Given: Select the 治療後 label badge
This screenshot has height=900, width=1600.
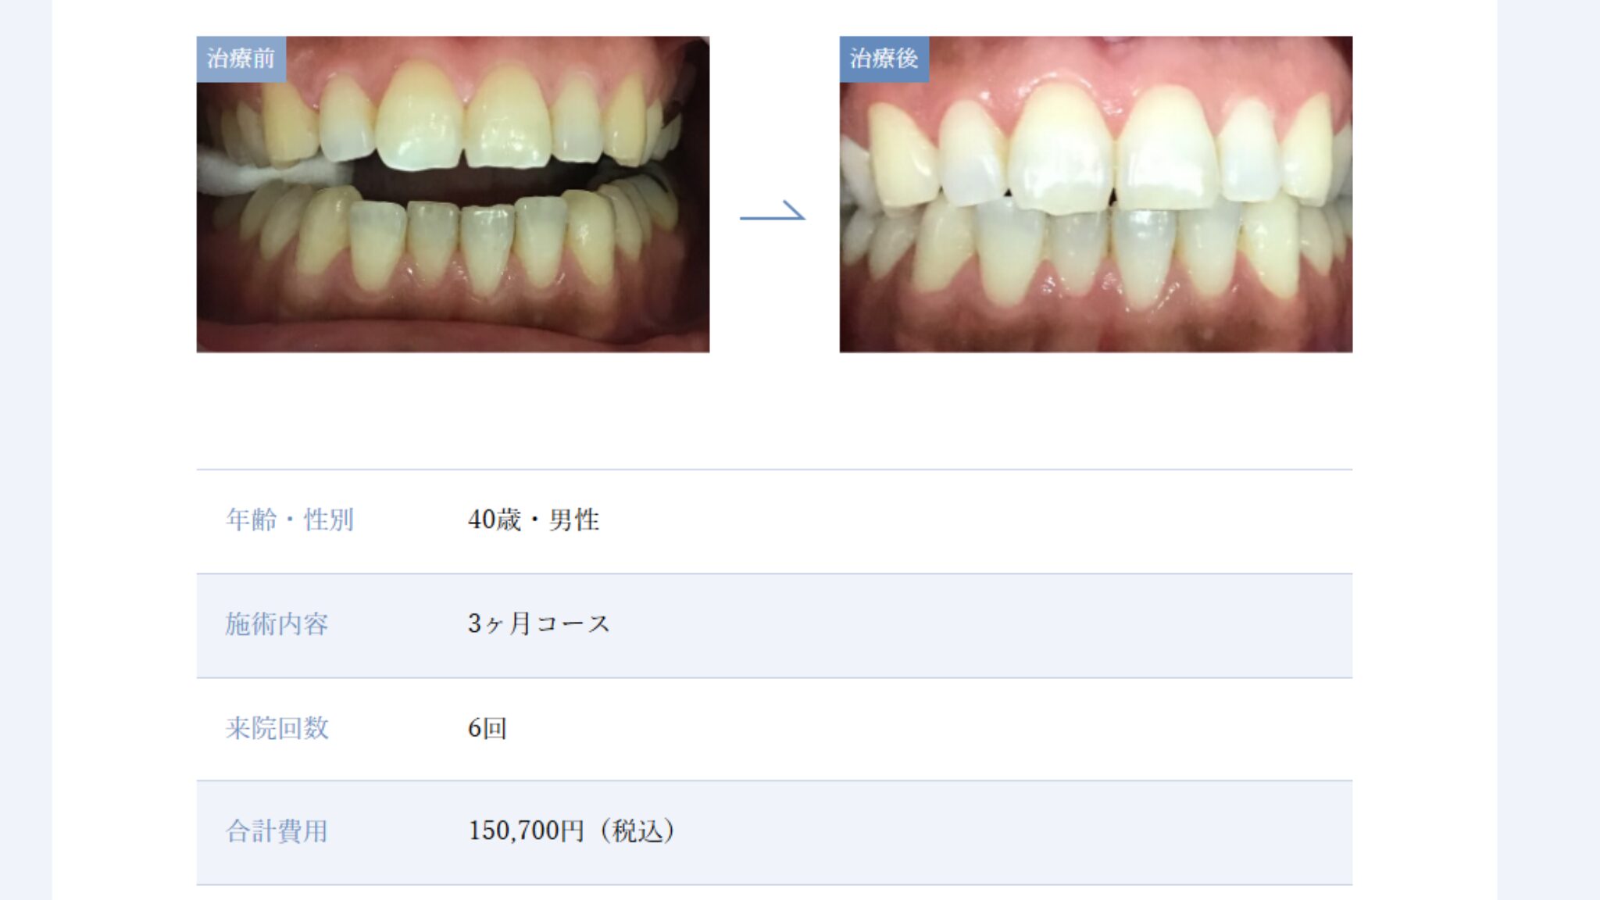Looking at the screenshot, I should coord(884,59).
